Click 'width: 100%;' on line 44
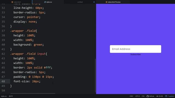The height and width of the screenshot is (98, 175). click(x=24, y=63)
